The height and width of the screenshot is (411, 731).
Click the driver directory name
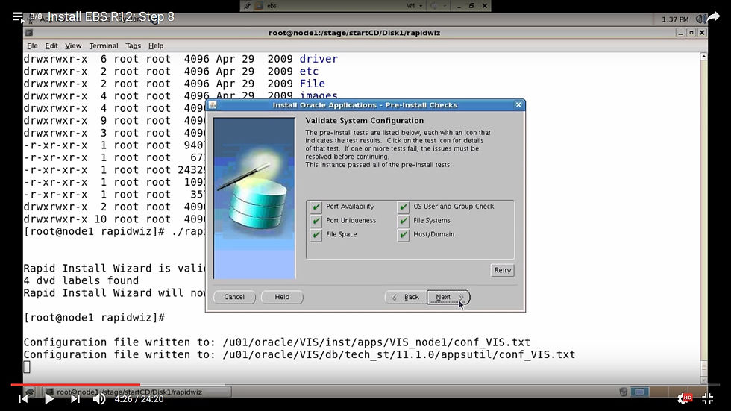click(319, 59)
